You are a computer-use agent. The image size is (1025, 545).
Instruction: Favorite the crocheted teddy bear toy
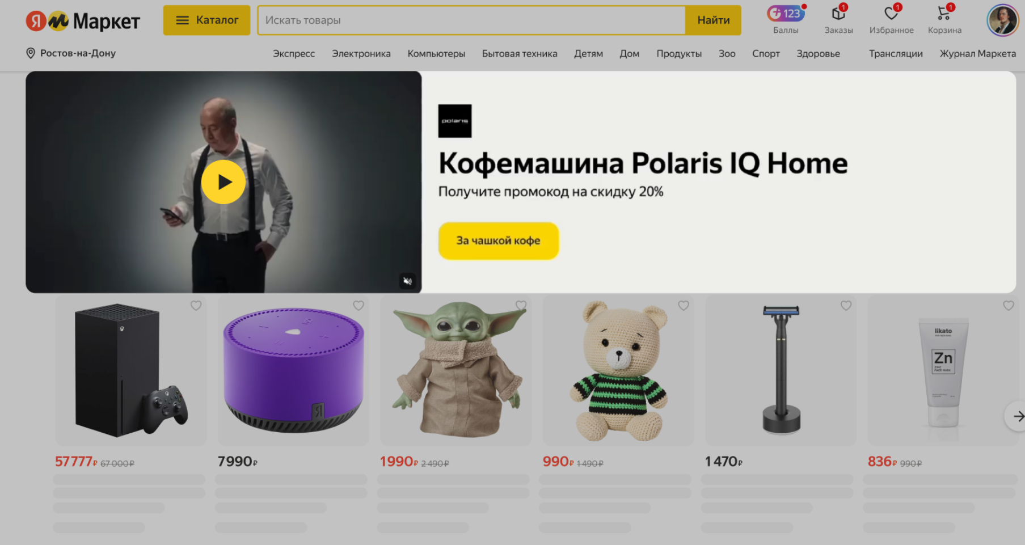point(684,306)
